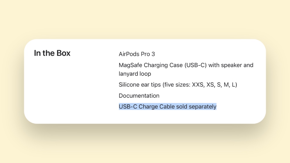Click the word "speaker"
The width and height of the screenshot is (290, 163).
coord(231,65)
